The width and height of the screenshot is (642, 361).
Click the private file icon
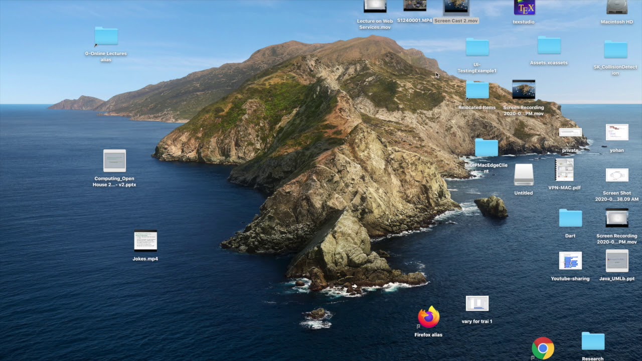coord(570,133)
